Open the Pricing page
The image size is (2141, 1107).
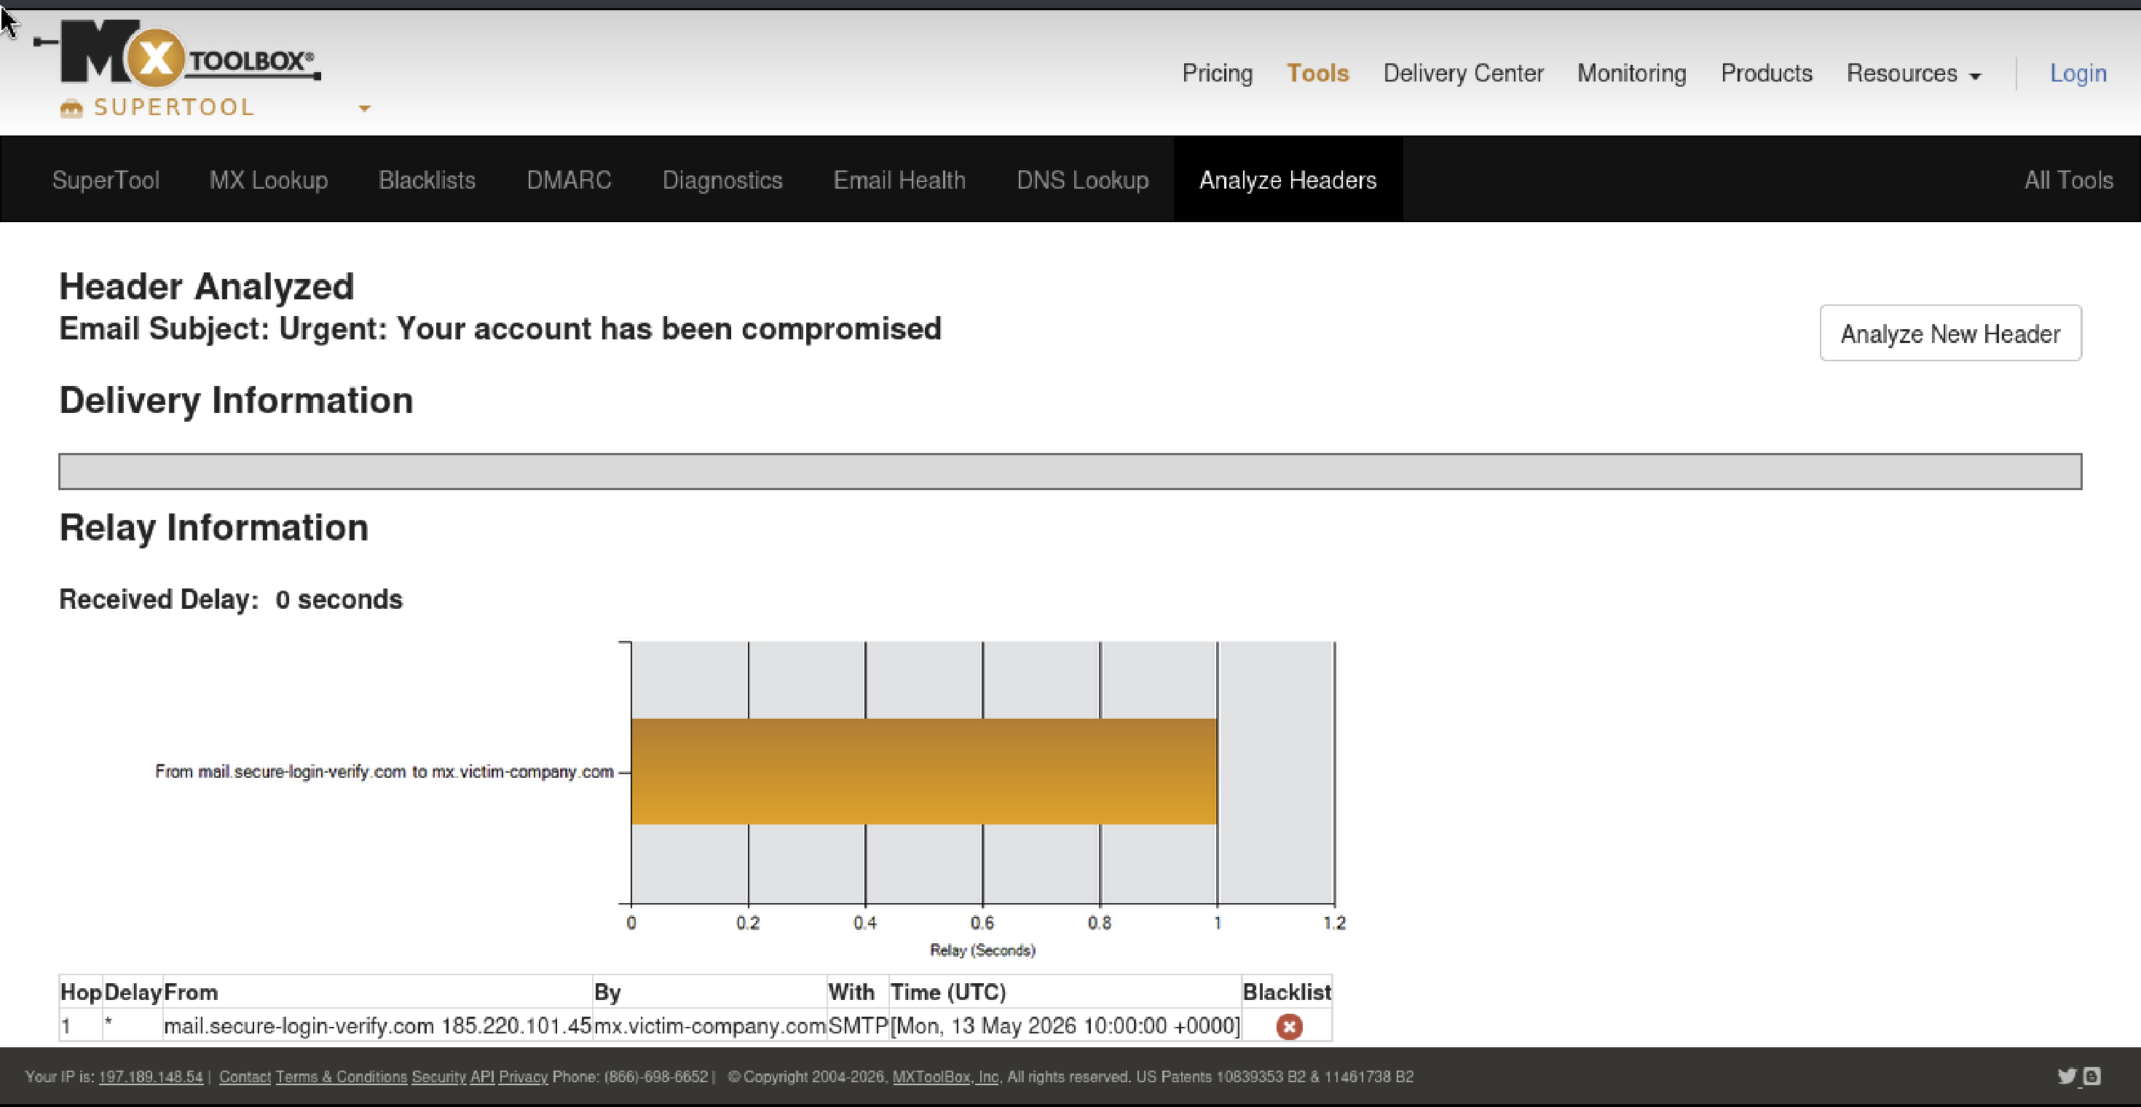click(x=1217, y=73)
